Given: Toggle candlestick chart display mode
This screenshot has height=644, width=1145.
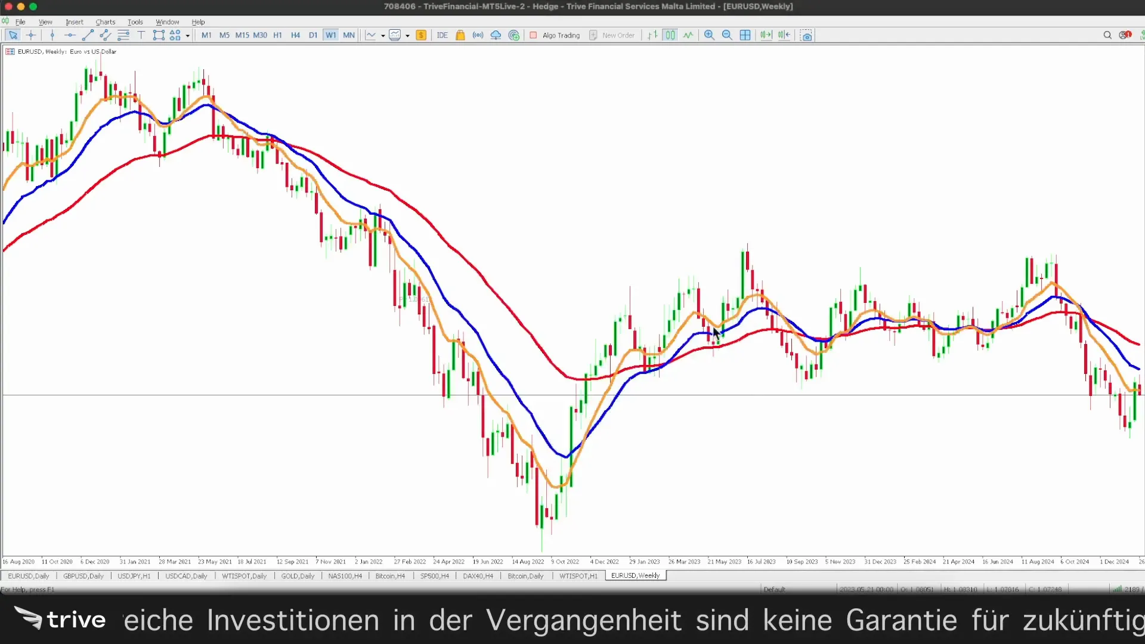Looking at the screenshot, I should coord(670,35).
